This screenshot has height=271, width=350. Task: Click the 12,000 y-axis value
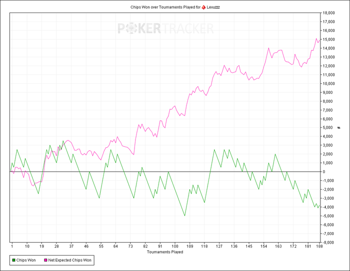click(x=329, y=66)
